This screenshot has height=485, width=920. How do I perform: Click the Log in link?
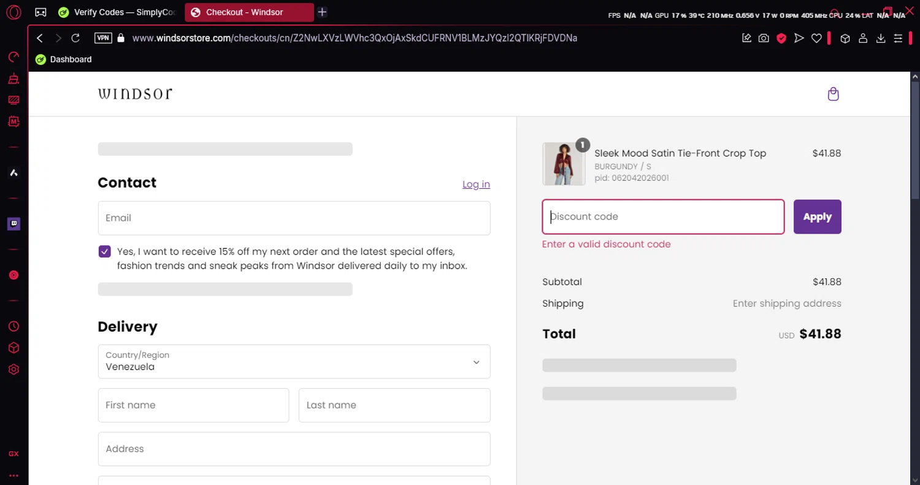(476, 184)
